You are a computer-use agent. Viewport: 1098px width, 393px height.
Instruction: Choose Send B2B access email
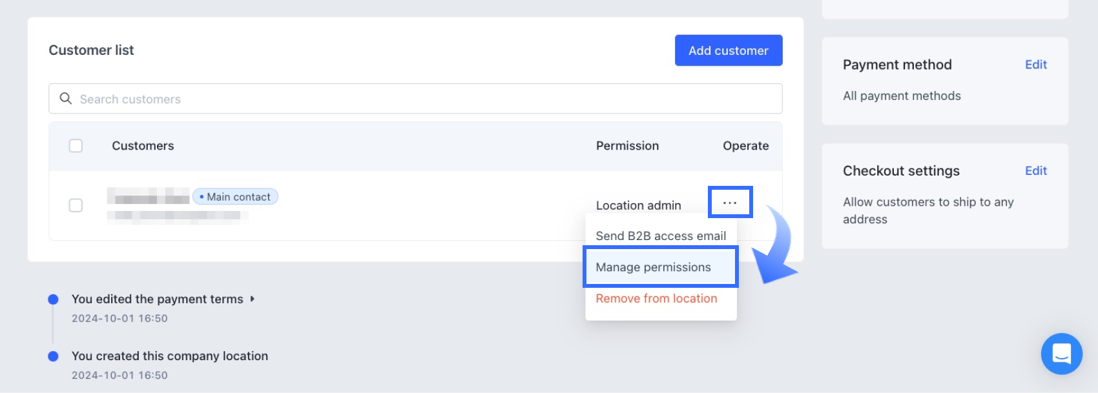tap(660, 236)
